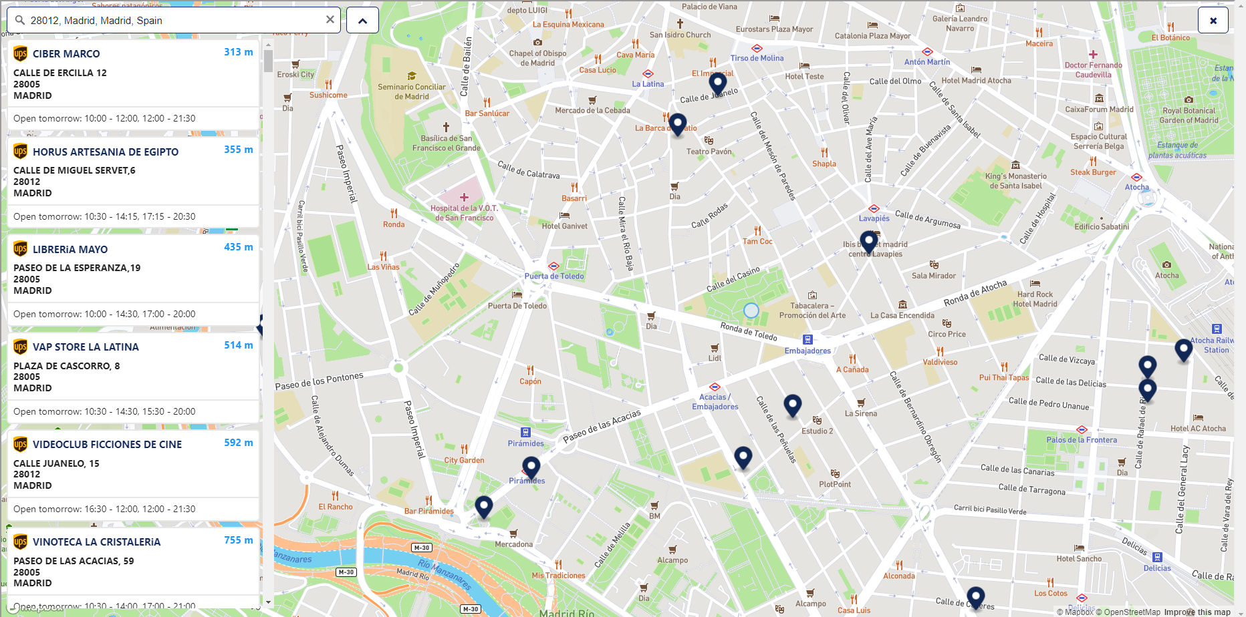Open the CIBER MARCO location card
This screenshot has width=1246, height=617.
pyautogui.click(x=133, y=85)
